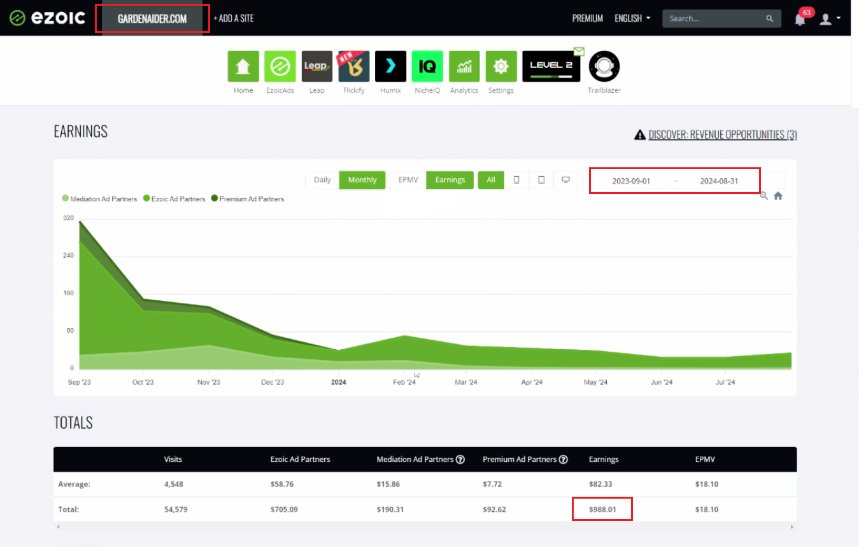Open the Level 2 status badge

551,66
